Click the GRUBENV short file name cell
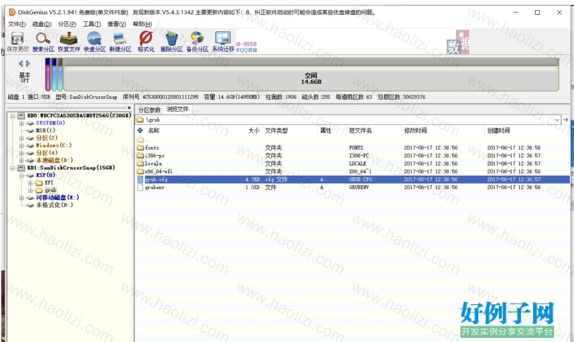The height and width of the screenshot is (342, 574). (x=360, y=188)
